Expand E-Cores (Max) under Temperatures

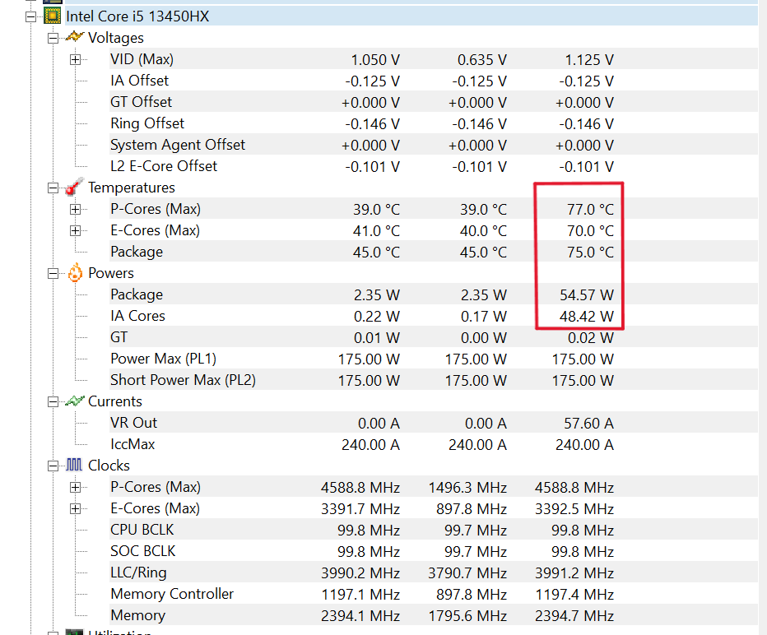pyautogui.click(x=76, y=231)
